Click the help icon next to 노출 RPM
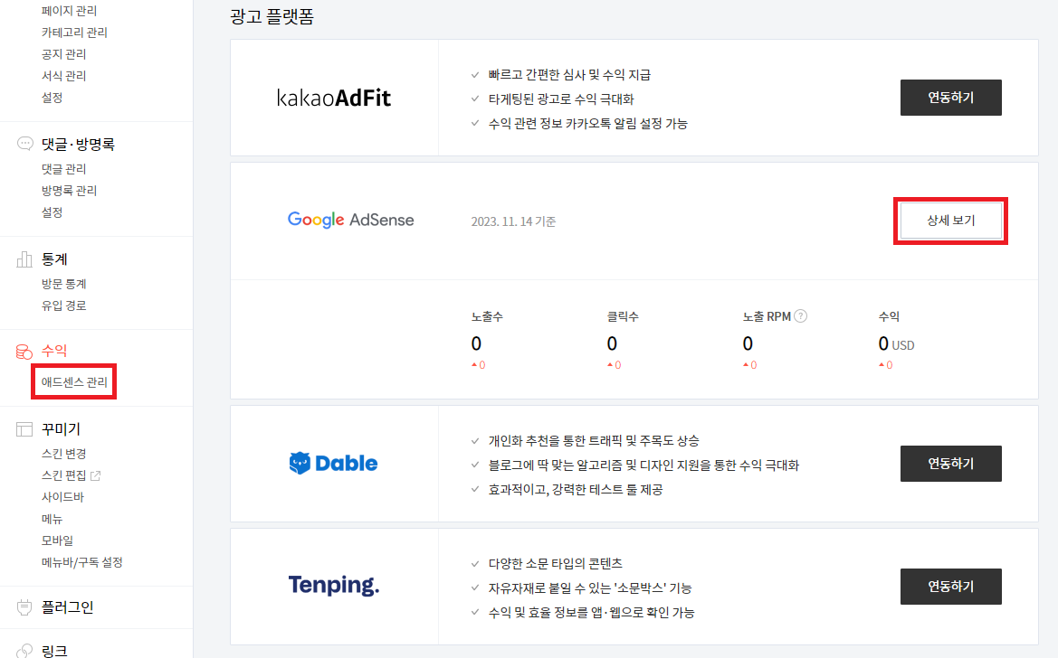Image resolution: width=1058 pixels, height=658 pixels. coord(800,316)
